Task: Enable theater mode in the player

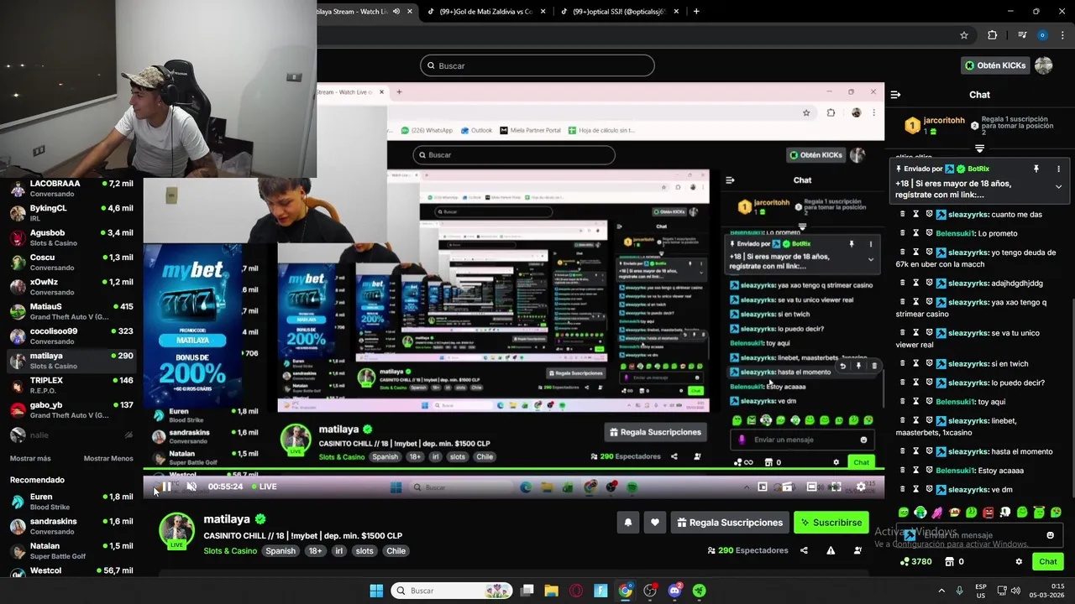Action: click(x=812, y=487)
